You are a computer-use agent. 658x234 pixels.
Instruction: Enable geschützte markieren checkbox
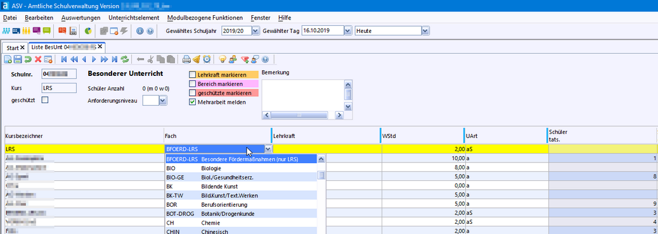[193, 93]
